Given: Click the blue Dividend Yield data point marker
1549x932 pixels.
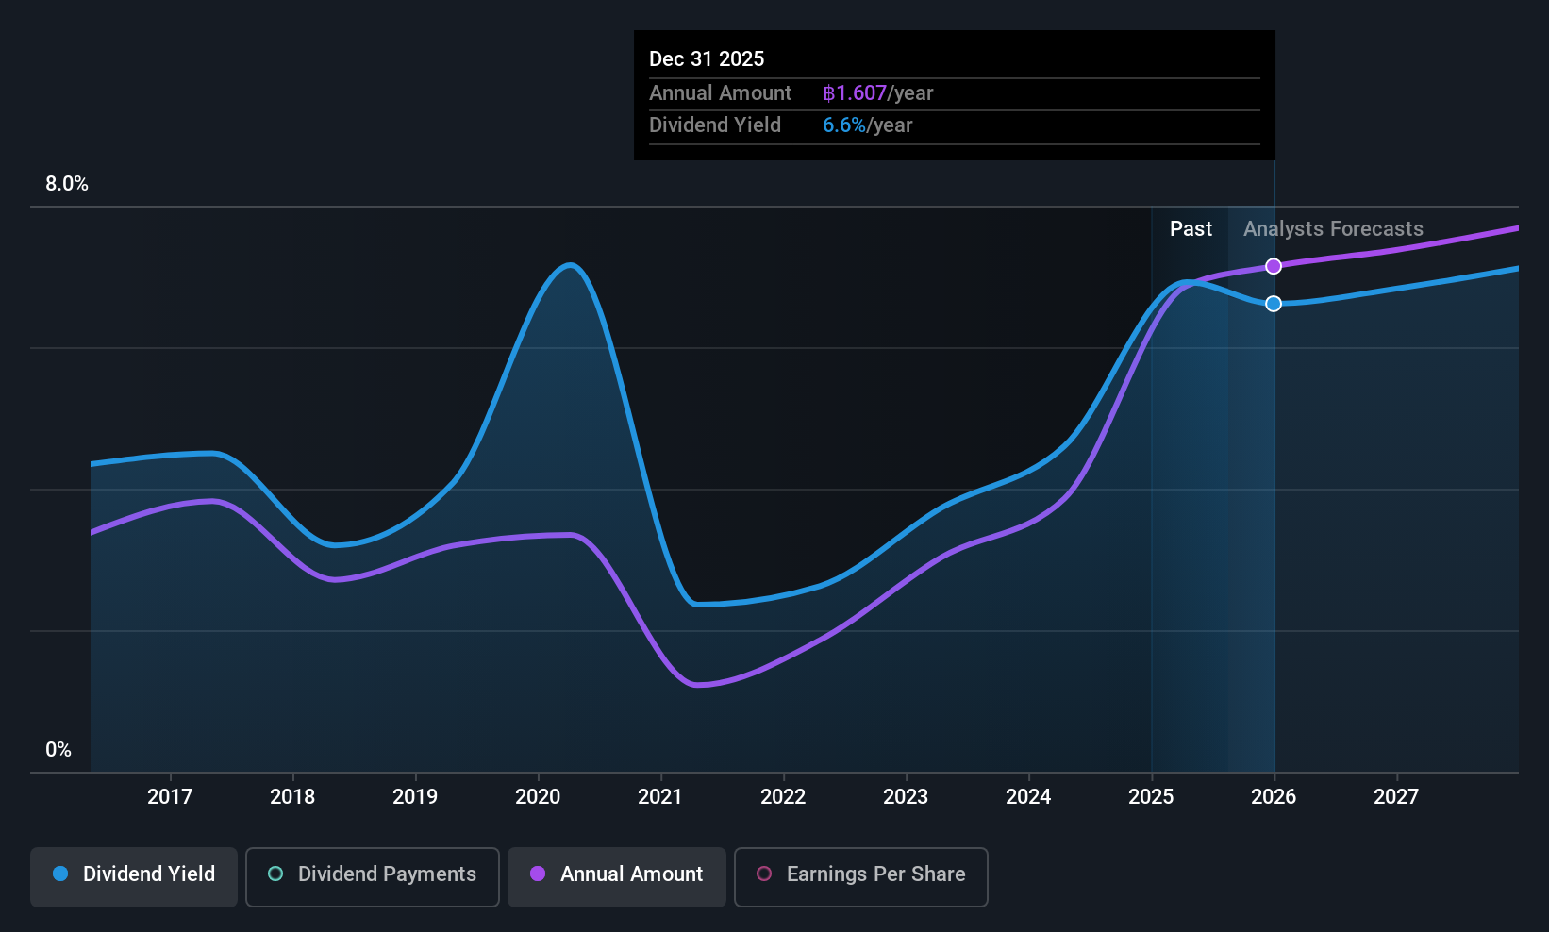Looking at the screenshot, I should pyautogui.click(x=1274, y=303).
